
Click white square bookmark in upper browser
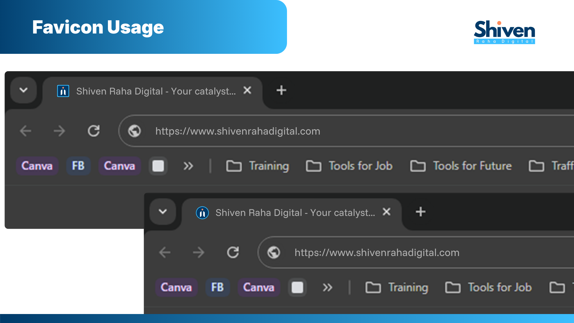pyautogui.click(x=158, y=166)
